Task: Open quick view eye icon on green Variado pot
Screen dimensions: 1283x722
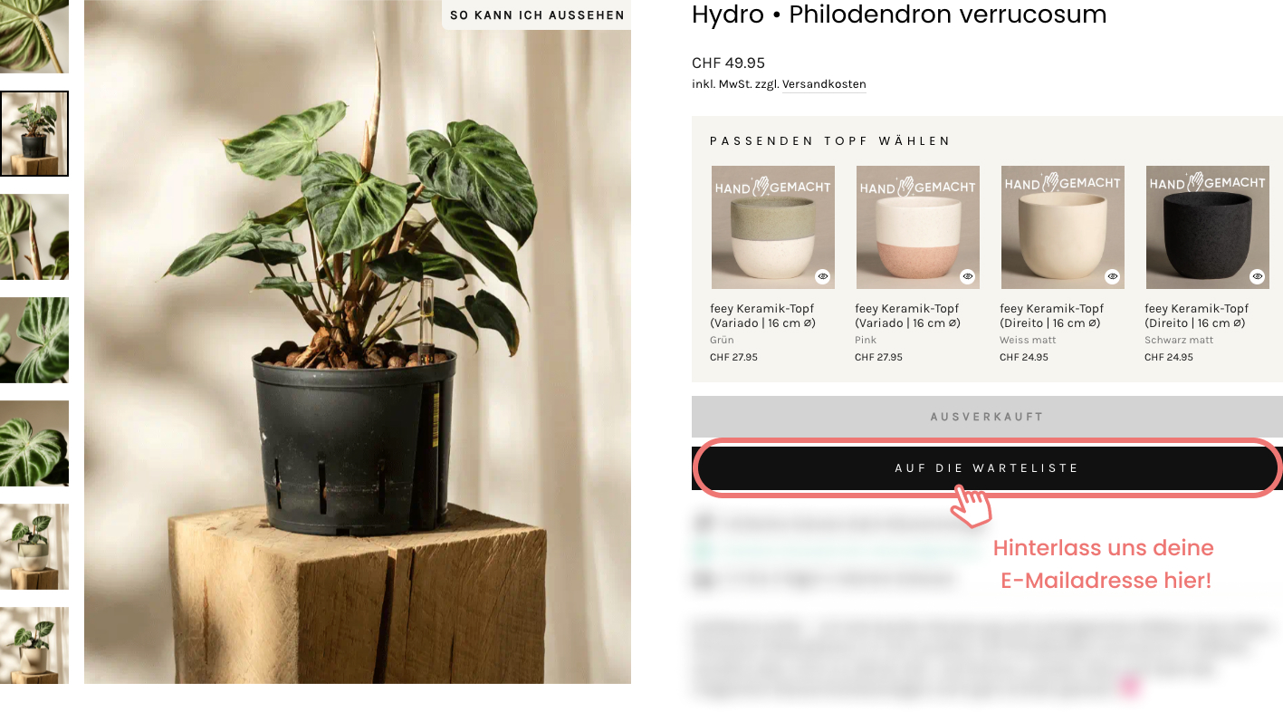Action: click(x=822, y=276)
